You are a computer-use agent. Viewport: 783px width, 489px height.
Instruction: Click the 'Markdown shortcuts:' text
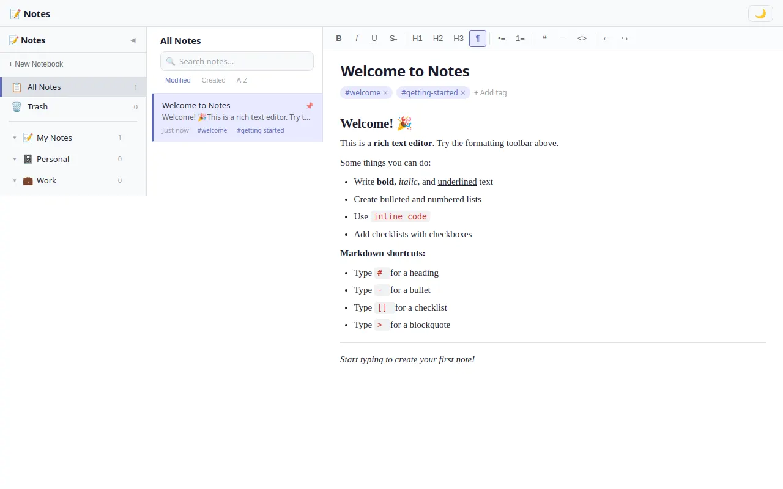(x=382, y=253)
